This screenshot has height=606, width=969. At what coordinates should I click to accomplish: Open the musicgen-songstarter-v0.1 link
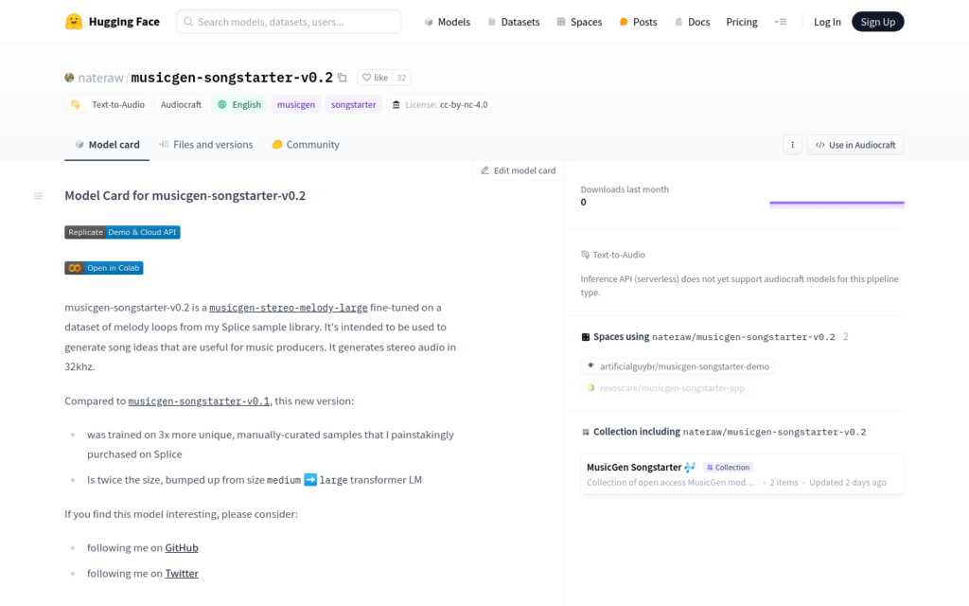point(199,401)
